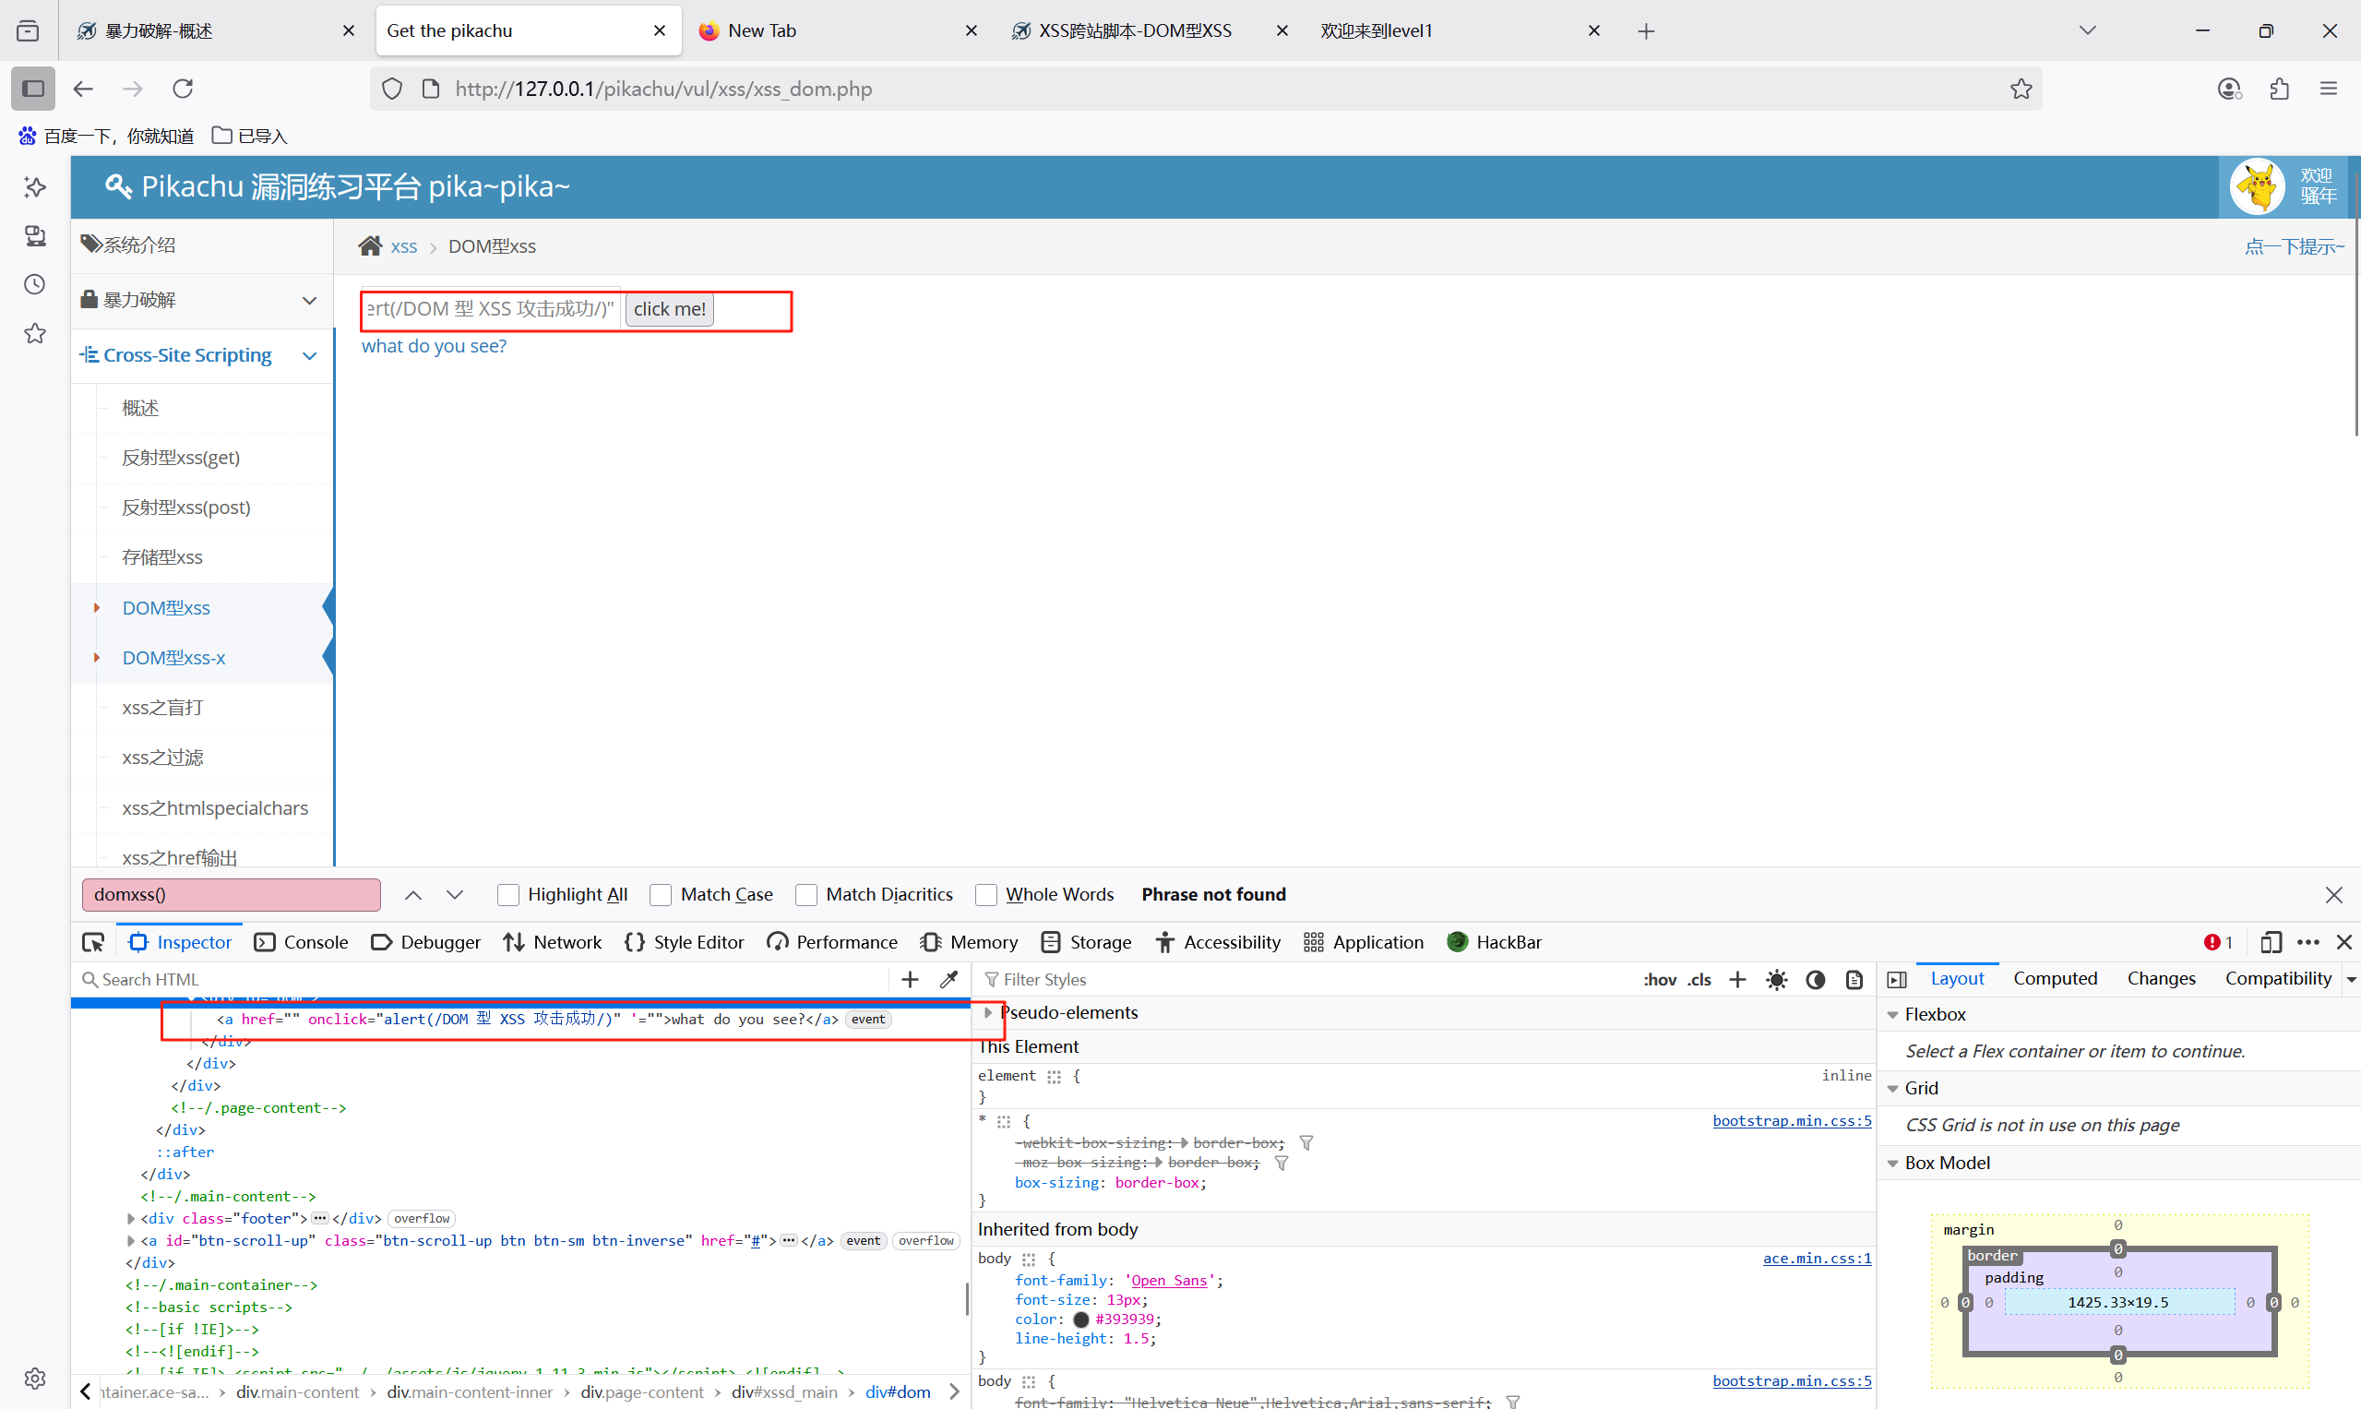
Task: Click the home icon in breadcrumb
Action: pyautogui.click(x=370, y=246)
